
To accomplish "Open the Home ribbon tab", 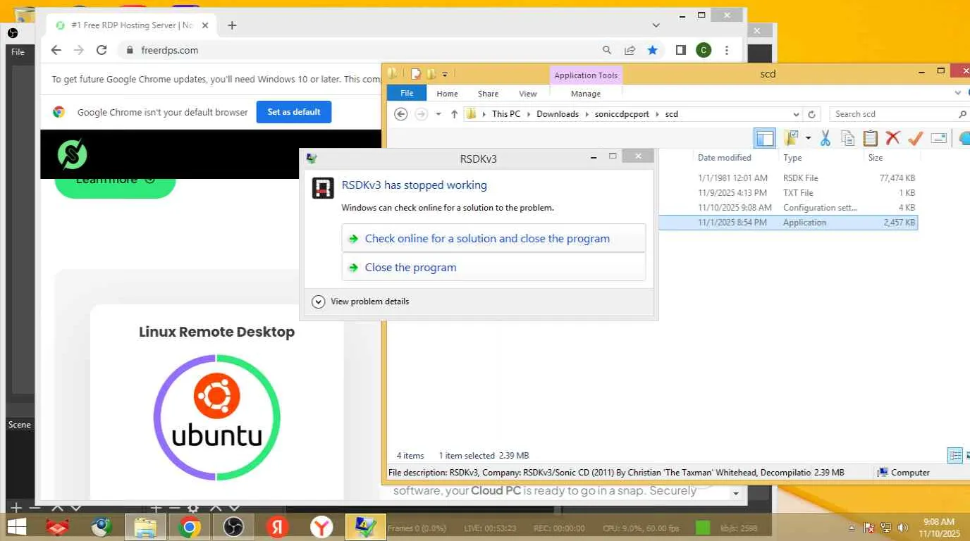I will (447, 94).
